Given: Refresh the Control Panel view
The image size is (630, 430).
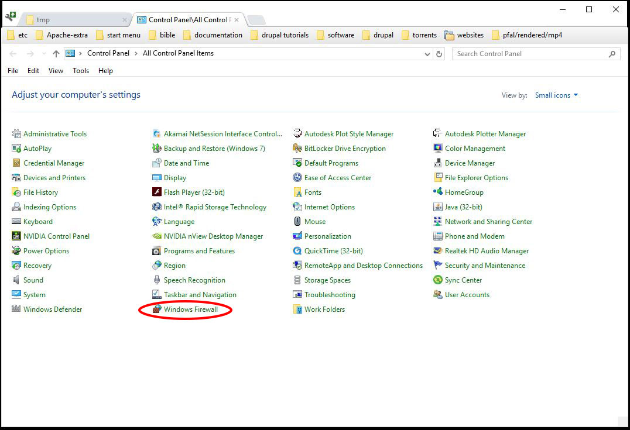Looking at the screenshot, I should click(x=439, y=54).
